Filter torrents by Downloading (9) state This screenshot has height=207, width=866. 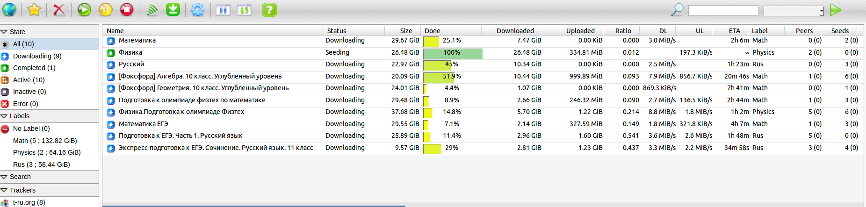(37, 56)
